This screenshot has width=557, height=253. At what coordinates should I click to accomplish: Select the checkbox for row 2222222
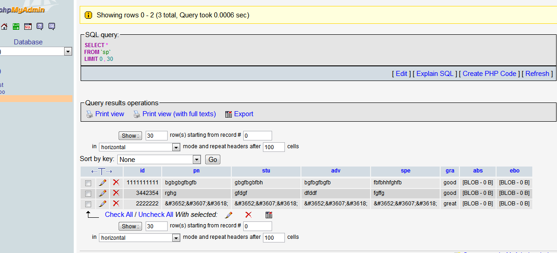88,204
